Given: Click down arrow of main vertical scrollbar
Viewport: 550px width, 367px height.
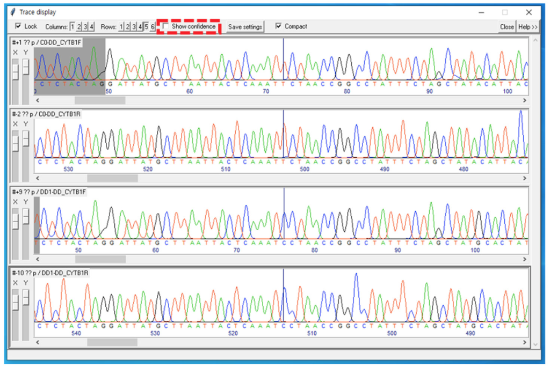Looking at the screenshot, I should [x=534, y=344].
